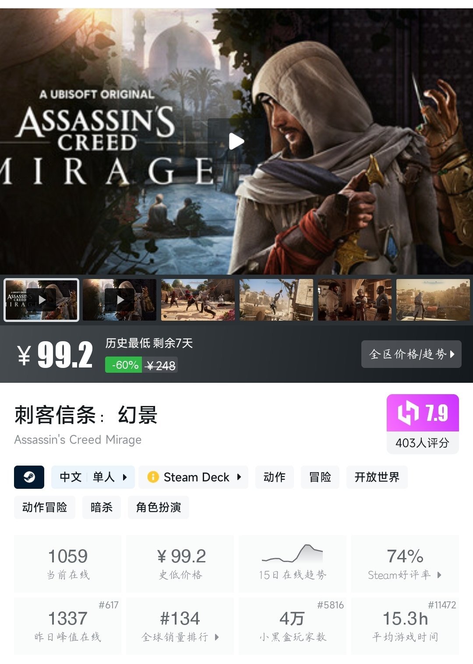
Task: Open Steam好评率 review details arrow
Action: point(440,575)
